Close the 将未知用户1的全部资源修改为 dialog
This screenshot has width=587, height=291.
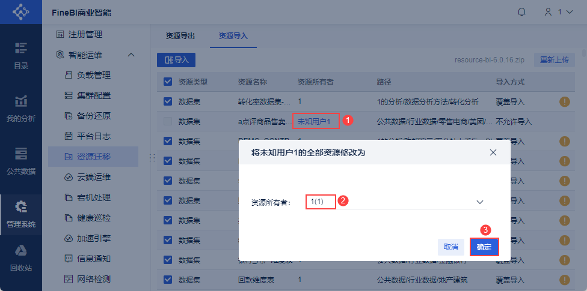click(493, 152)
